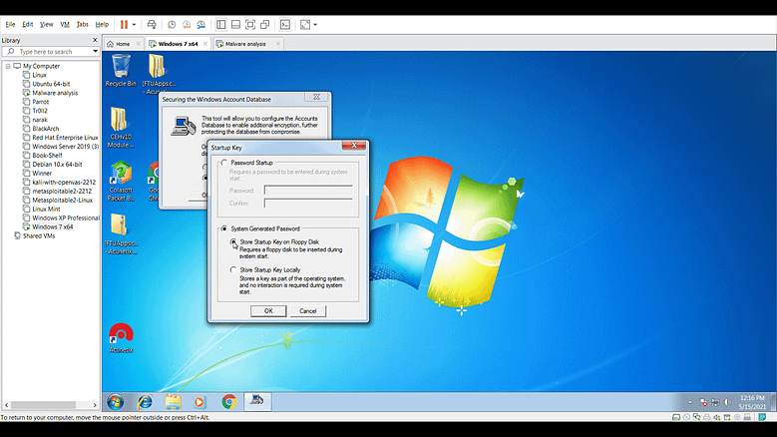Click the Confirm password field
Image resolution: width=777 pixels, height=437 pixels.
(x=308, y=204)
